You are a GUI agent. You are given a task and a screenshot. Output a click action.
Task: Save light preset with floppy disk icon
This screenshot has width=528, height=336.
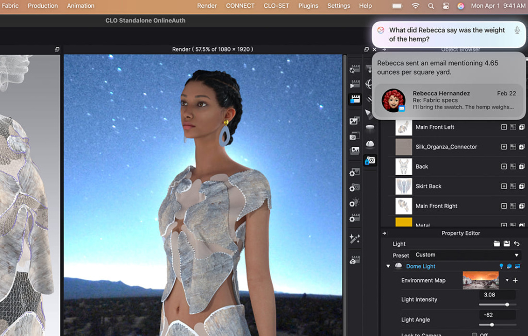coord(506,244)
